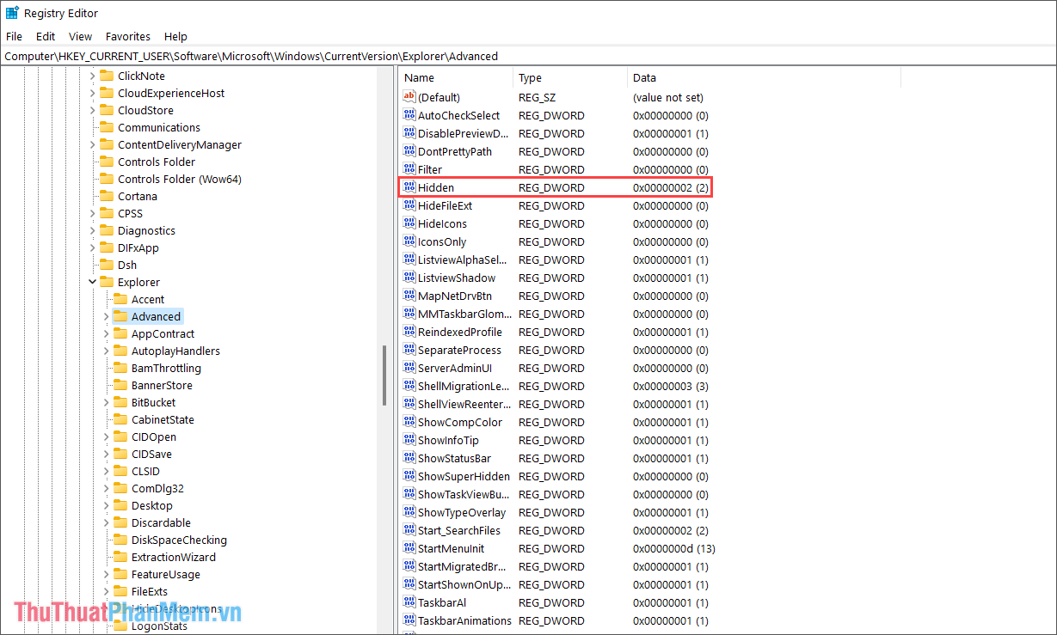Open the Edit menu
Screen dimensions: 1057x635
coord(46,36)
